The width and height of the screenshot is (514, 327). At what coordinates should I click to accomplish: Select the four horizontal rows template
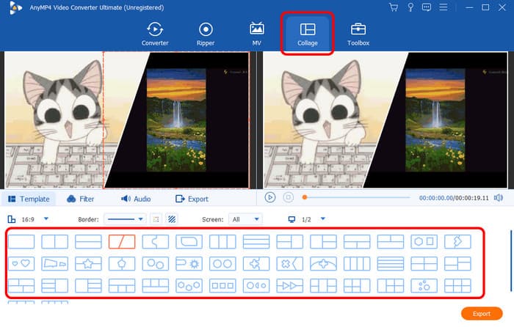390,263
